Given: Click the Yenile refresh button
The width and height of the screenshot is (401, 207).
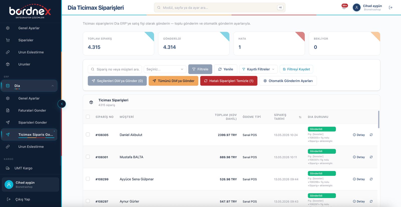Looking at the screenshot, I should click(226, 69).
